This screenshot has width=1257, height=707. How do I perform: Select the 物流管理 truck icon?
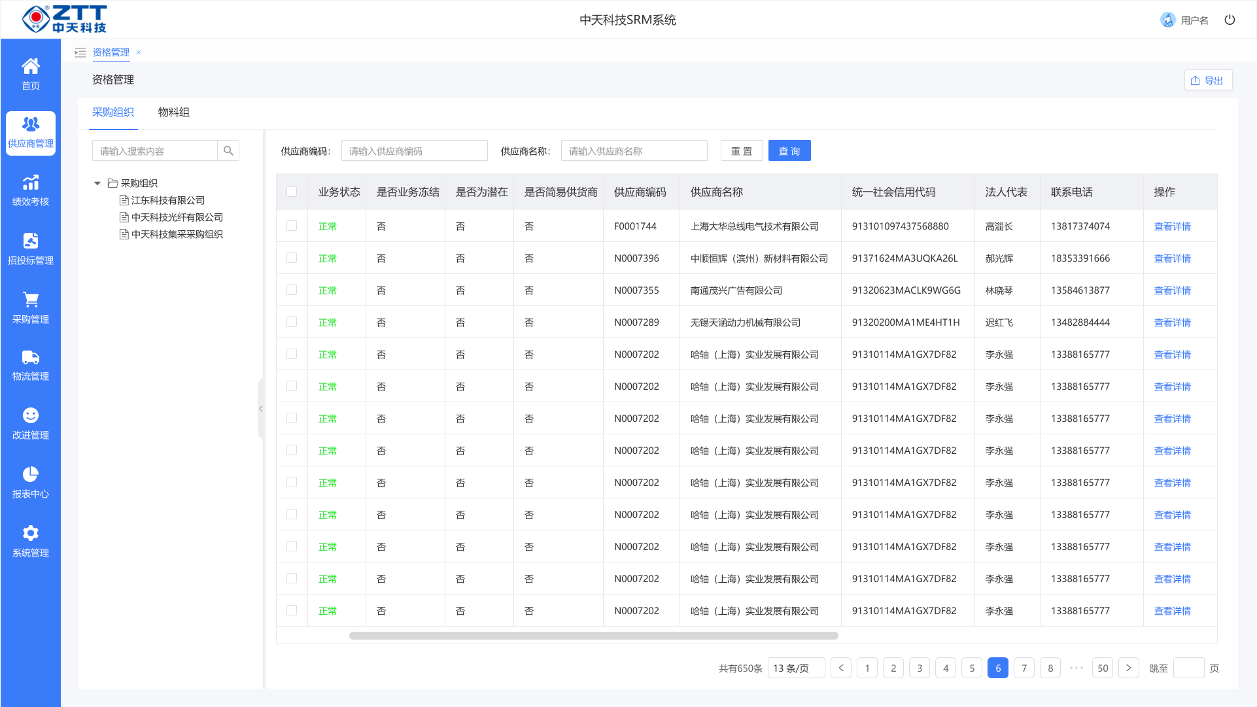(30, 357)
